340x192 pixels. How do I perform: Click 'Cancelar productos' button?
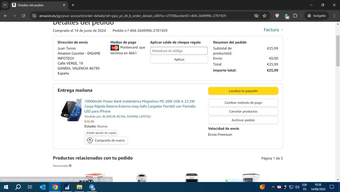click(x=243, y=111)
